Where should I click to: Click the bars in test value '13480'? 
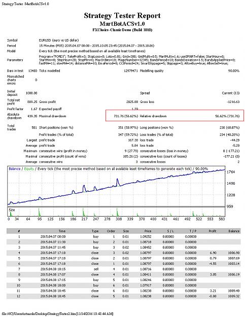point(32,71)
